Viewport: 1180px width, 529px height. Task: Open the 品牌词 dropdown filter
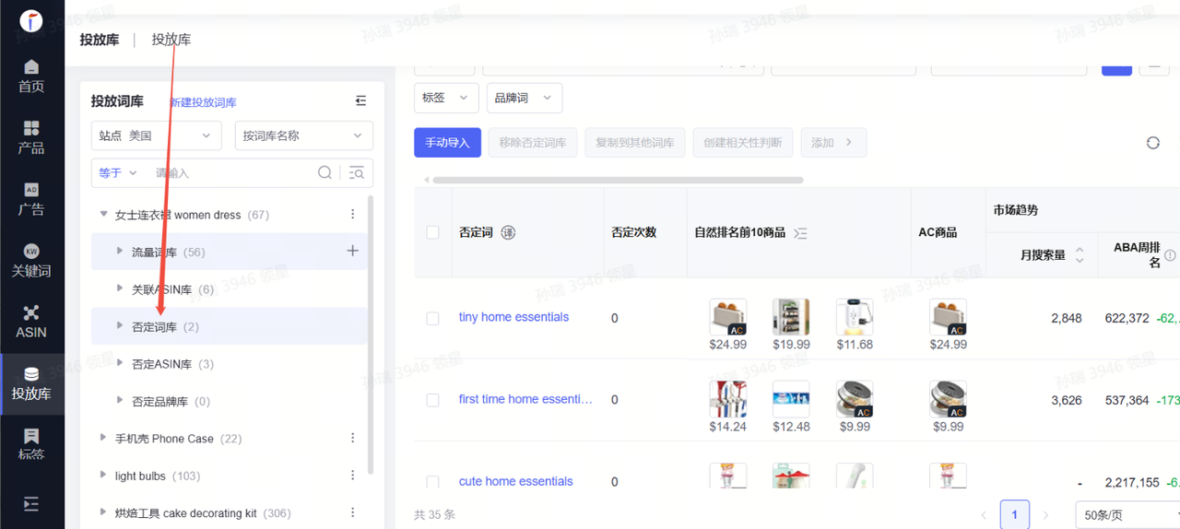pyautogui.click(x=524, y=98)
